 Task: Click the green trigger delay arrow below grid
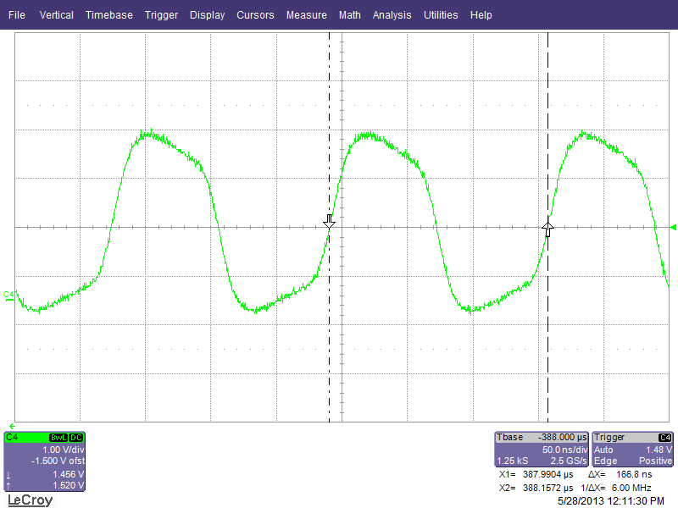12,427
